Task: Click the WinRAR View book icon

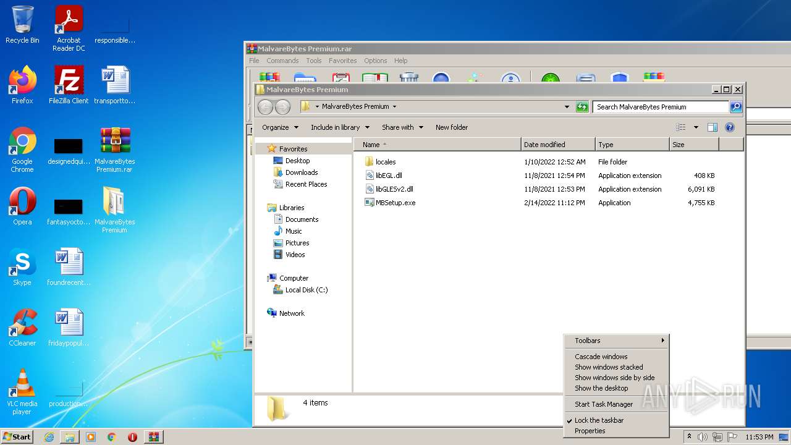Action: (x=374, y=78)
